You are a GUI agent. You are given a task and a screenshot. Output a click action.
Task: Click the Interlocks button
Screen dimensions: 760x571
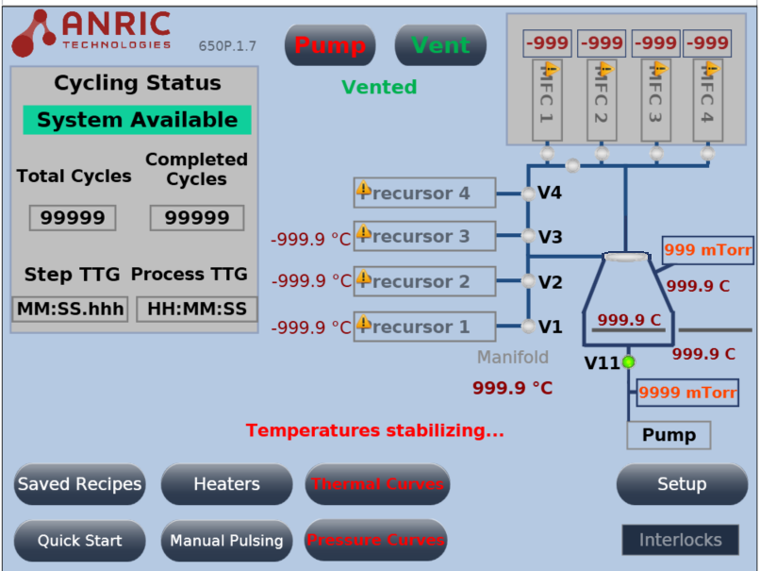tap(680, 540)
